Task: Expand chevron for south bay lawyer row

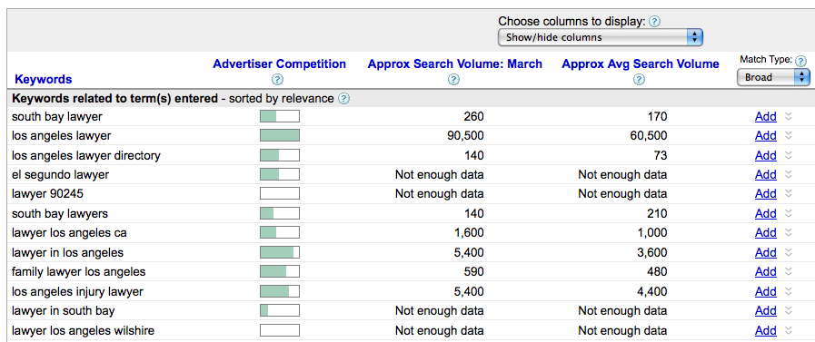Action: (x=789, y=116)
